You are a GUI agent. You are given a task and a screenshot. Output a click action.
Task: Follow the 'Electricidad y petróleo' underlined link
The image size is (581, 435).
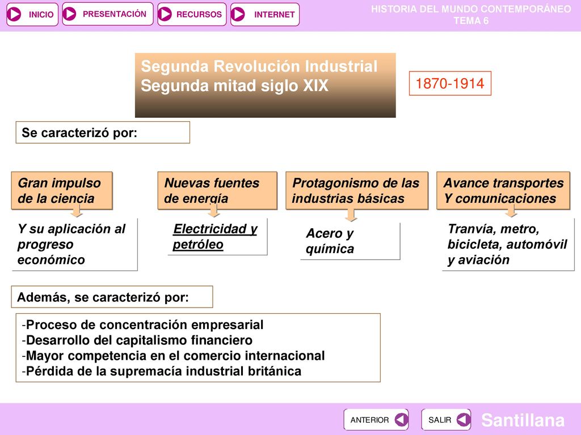coord(215,237)
